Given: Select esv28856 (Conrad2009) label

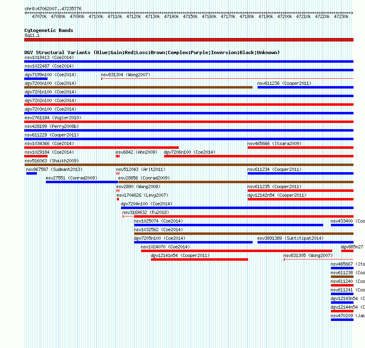Looking at the screenshot, I should tap(144, 178).
